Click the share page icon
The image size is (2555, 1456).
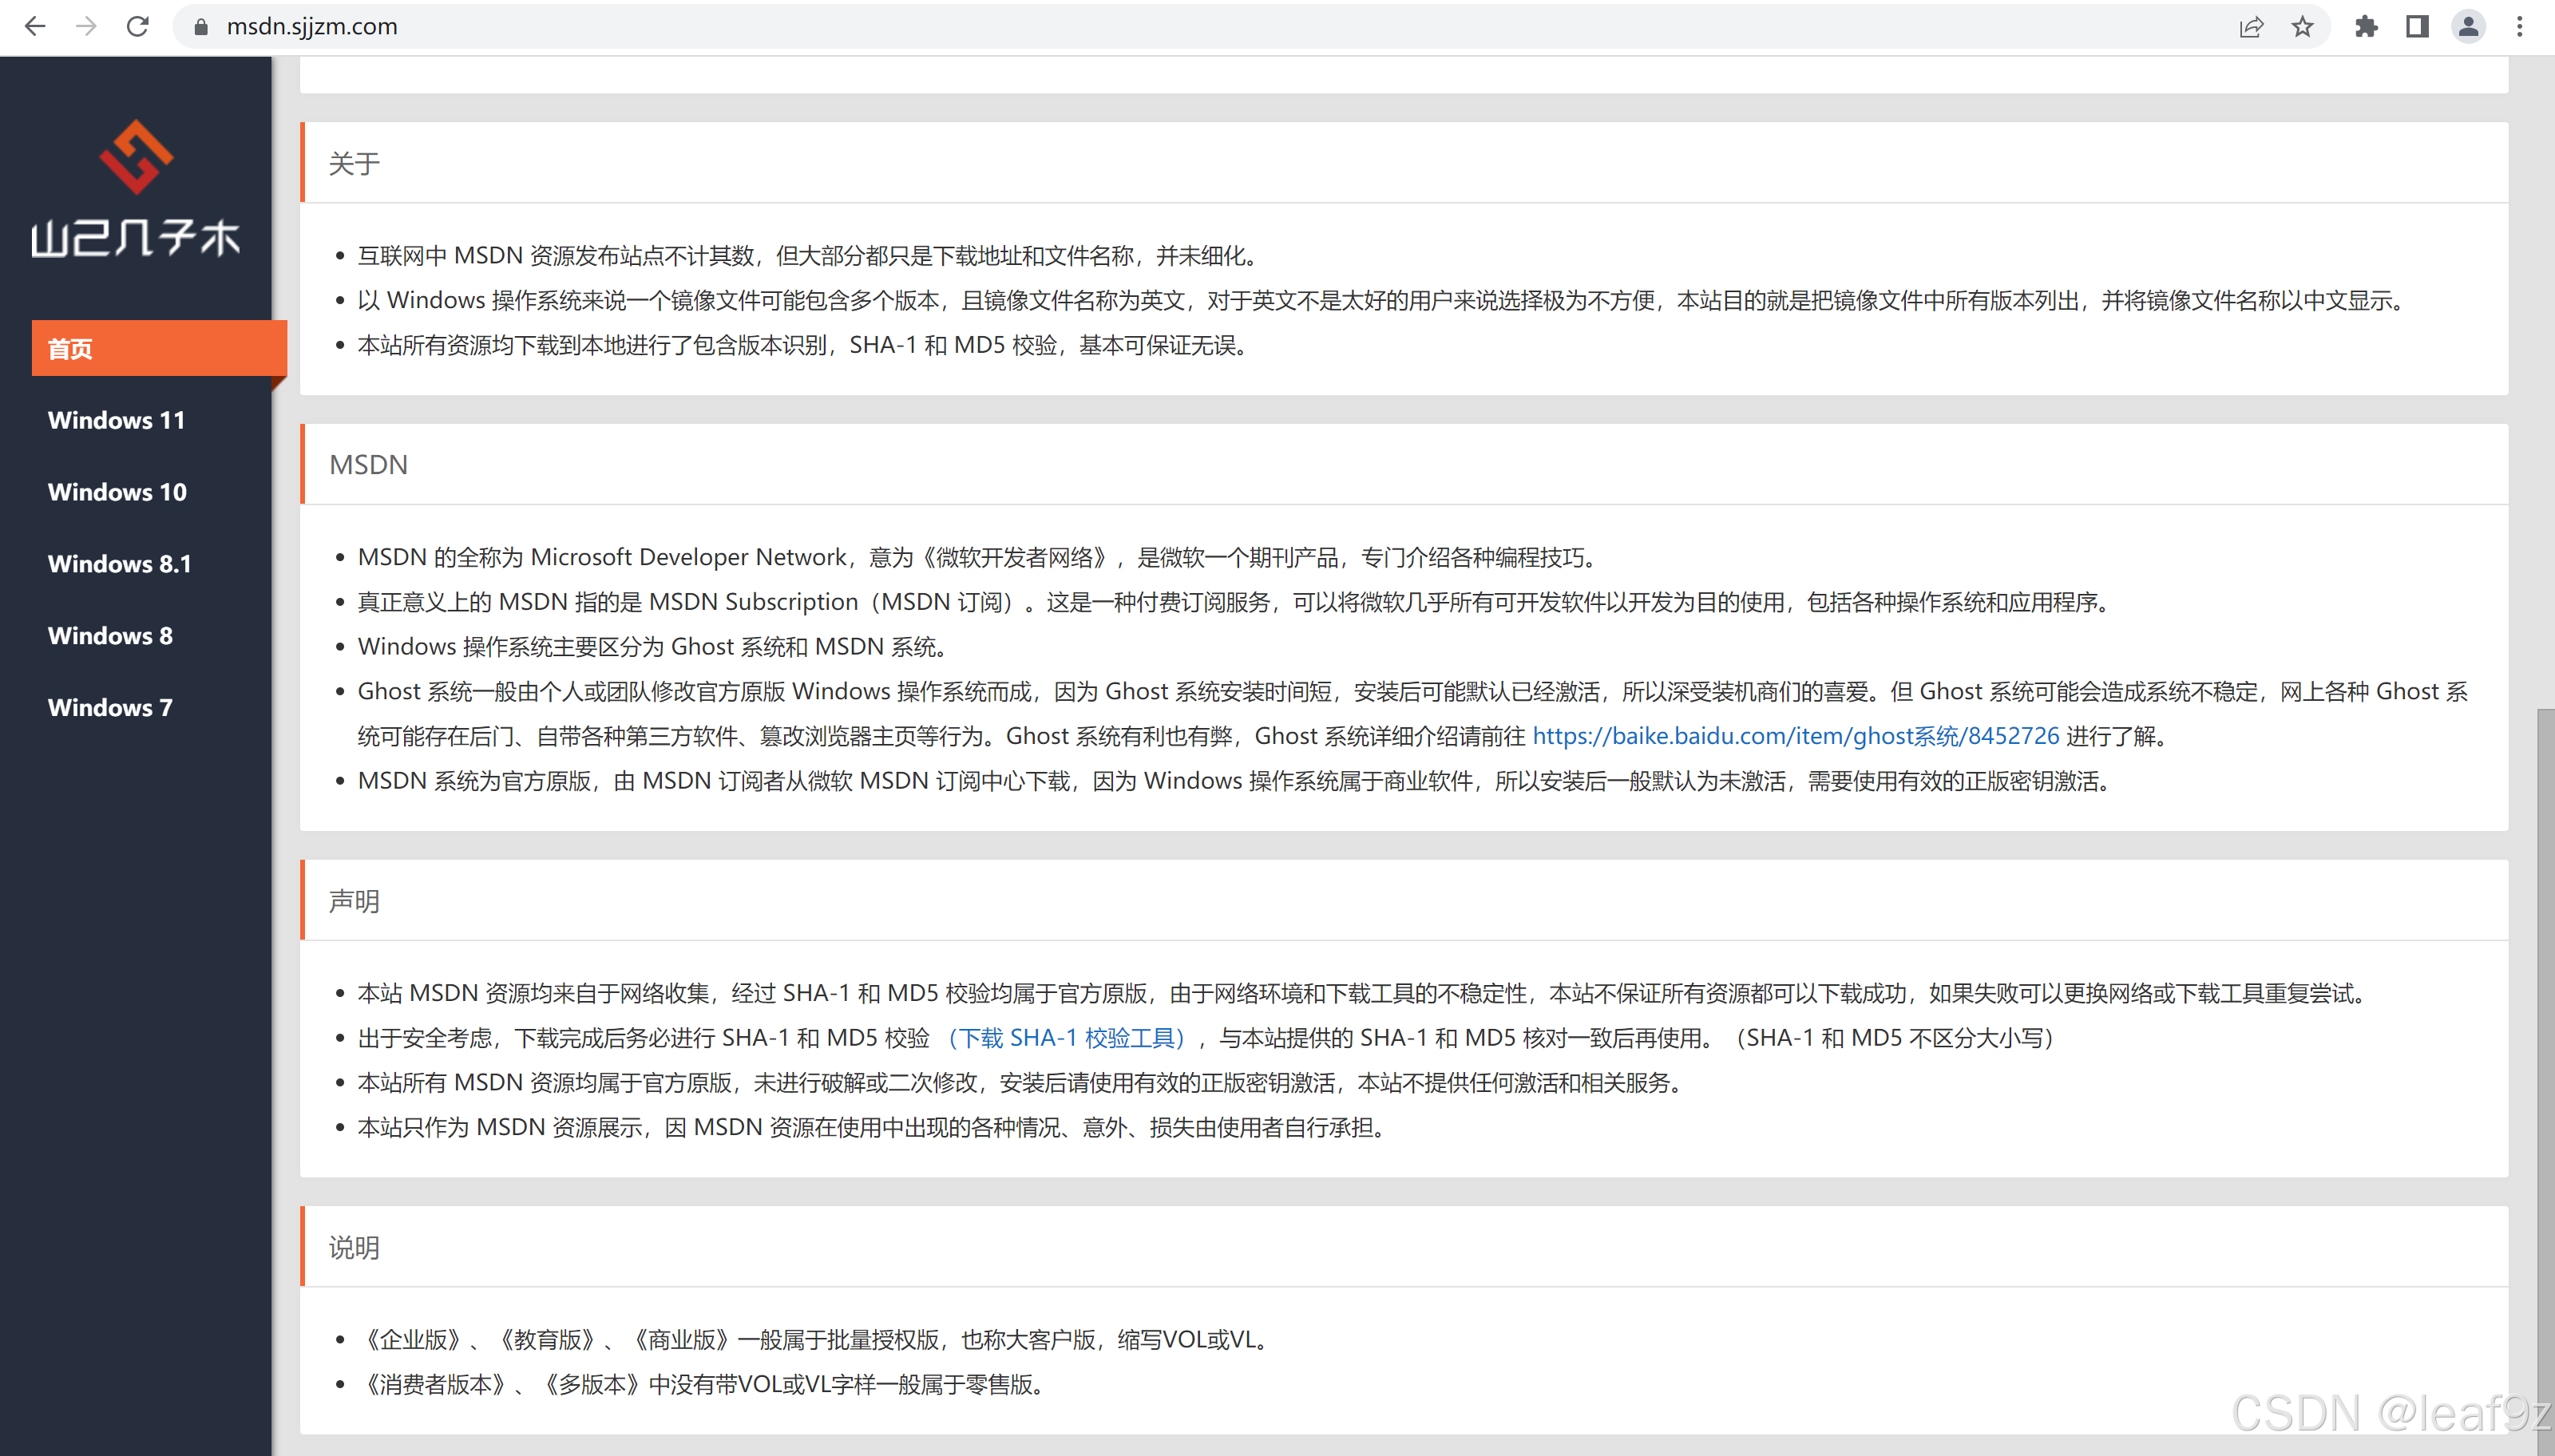[2251, 27]
